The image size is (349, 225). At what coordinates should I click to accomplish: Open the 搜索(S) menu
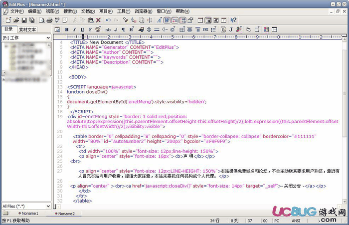tap(70, 11)
